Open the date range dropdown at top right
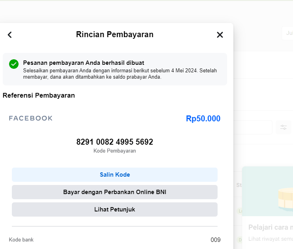Image resolution: width=293 pixels, height=249 pixels. click(x=287, y=33)
